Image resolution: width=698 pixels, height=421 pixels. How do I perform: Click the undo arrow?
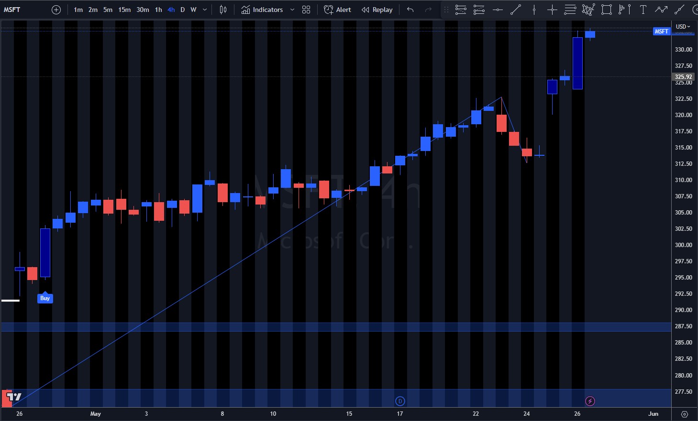click(x=410, y=10)
